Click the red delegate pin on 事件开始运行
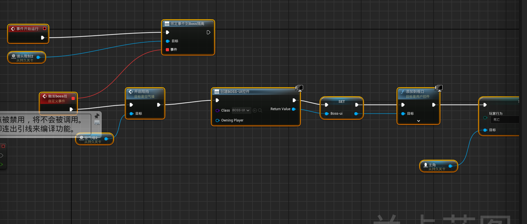 (x=44, y=29)
